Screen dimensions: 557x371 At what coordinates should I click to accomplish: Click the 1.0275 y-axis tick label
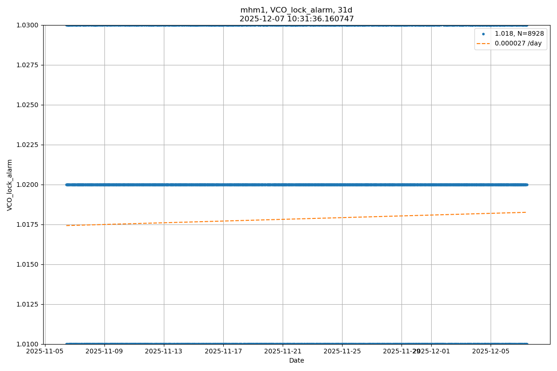click(x=28, y=65)
